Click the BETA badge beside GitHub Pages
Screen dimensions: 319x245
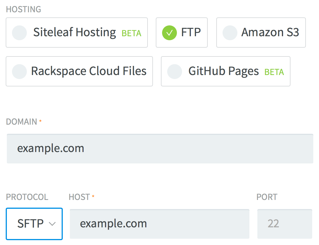click(274, 72)
